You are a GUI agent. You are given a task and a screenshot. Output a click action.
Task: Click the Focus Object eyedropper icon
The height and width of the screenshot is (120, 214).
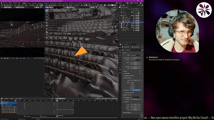click(140, 97)
